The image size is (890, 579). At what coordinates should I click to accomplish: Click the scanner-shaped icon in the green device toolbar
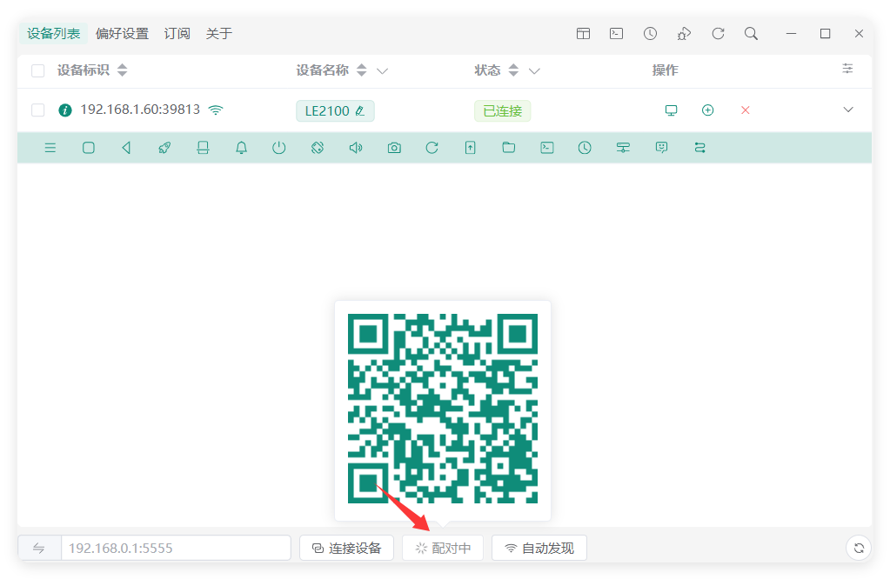point(203,148)
